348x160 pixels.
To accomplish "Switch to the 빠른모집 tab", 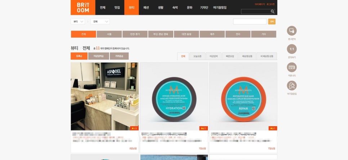I will pyautogui.click(x=230, y=56).
